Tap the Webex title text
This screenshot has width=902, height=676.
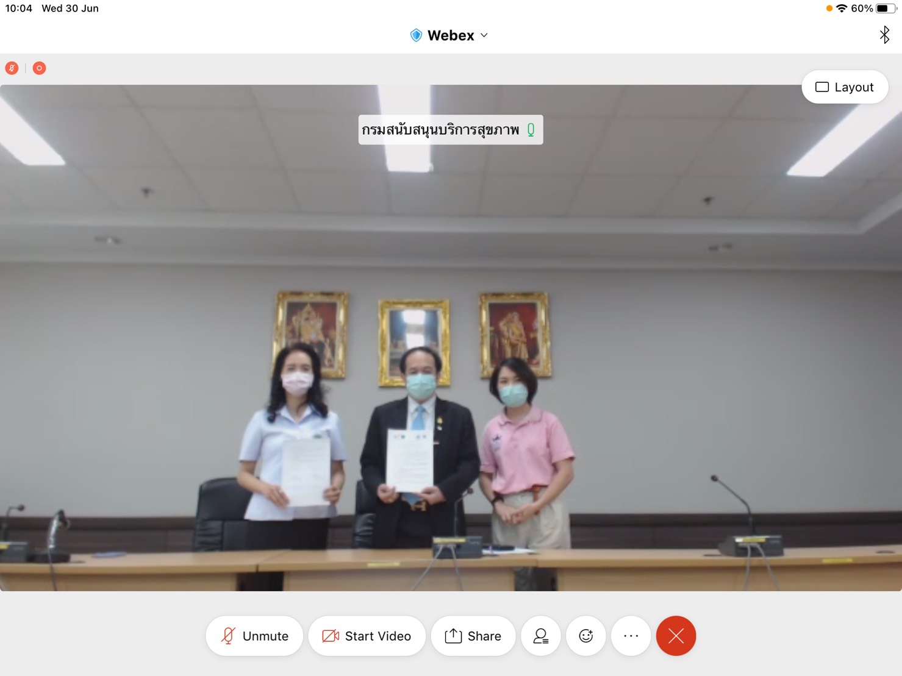(x=451, y=35)
